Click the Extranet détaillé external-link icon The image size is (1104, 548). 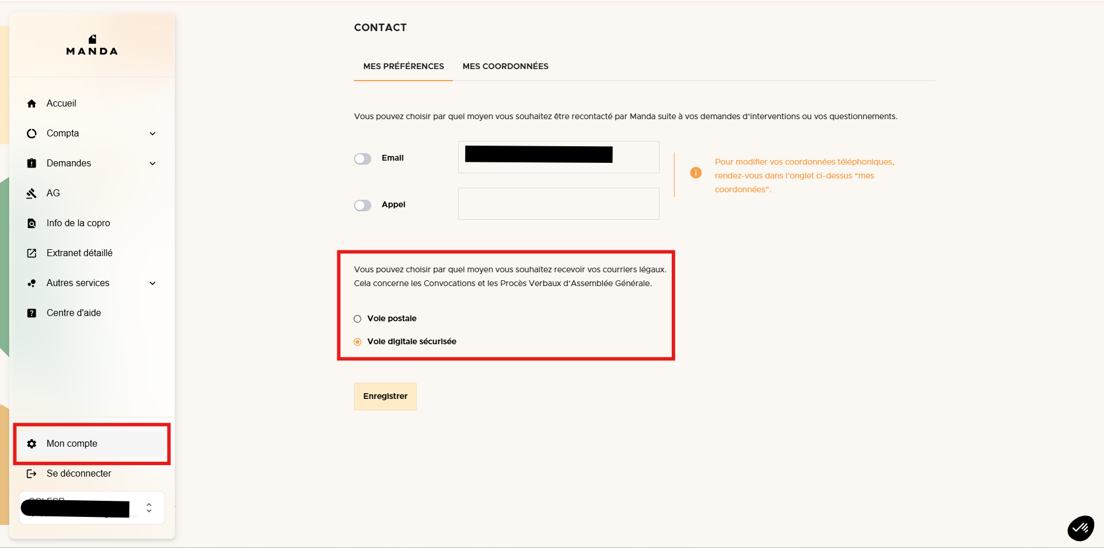[x=32, y=253]
